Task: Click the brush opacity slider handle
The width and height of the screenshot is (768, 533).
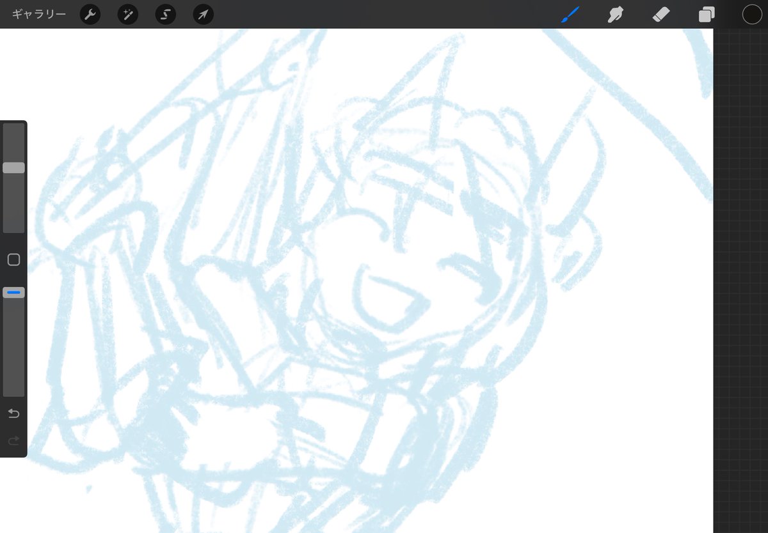Action: [13, 293]
